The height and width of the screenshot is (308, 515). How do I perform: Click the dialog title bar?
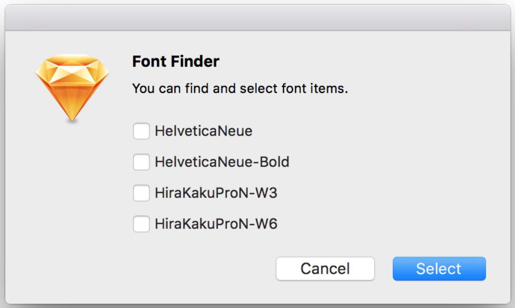click(x=257, y=17)
